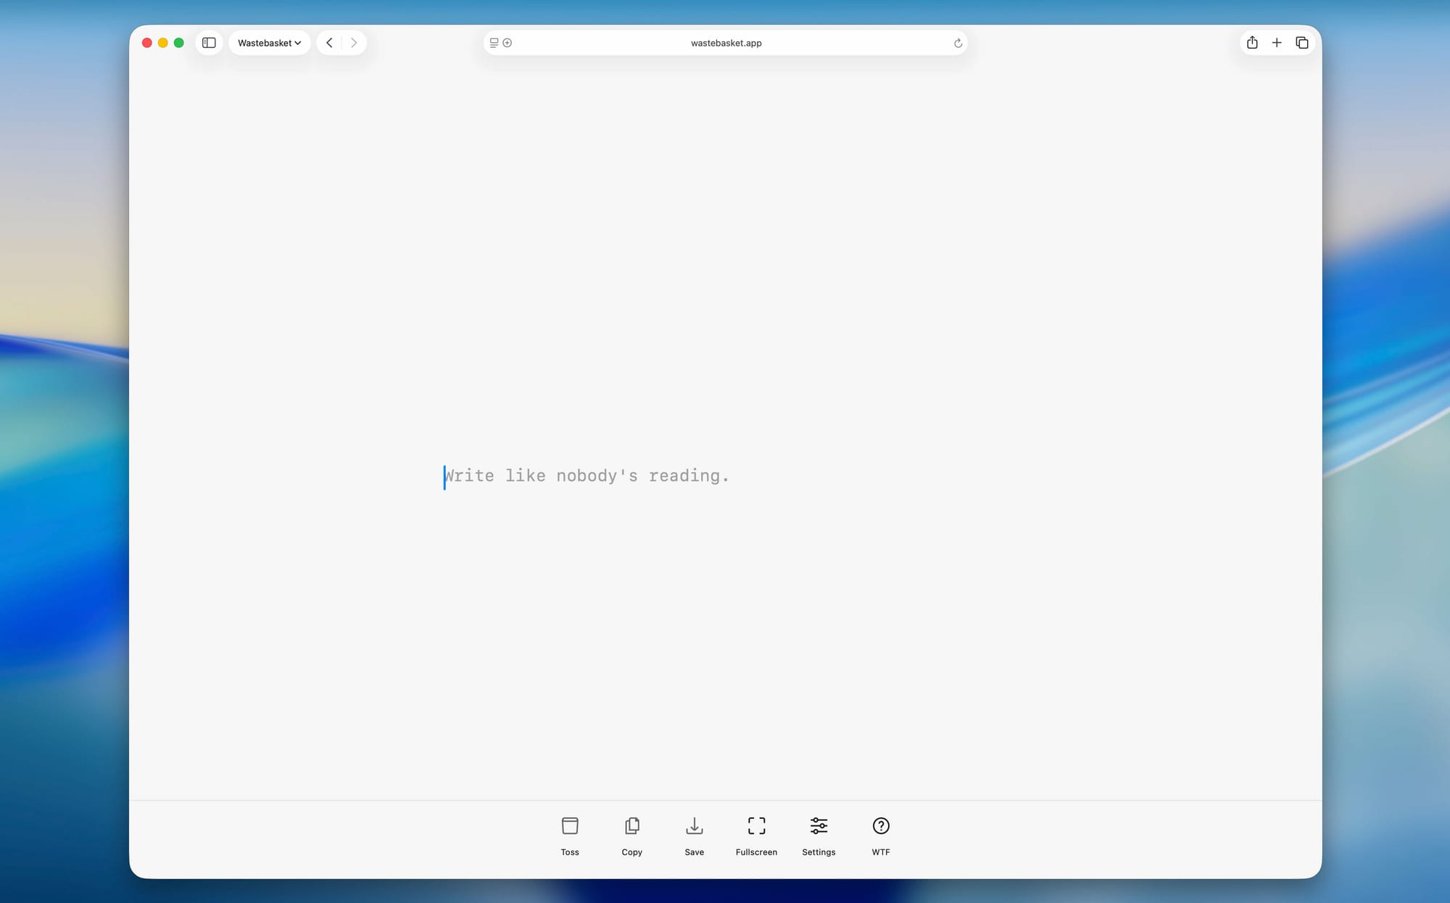Click the Toss label
Viewport: 1450px width, 903px height.
570,852
